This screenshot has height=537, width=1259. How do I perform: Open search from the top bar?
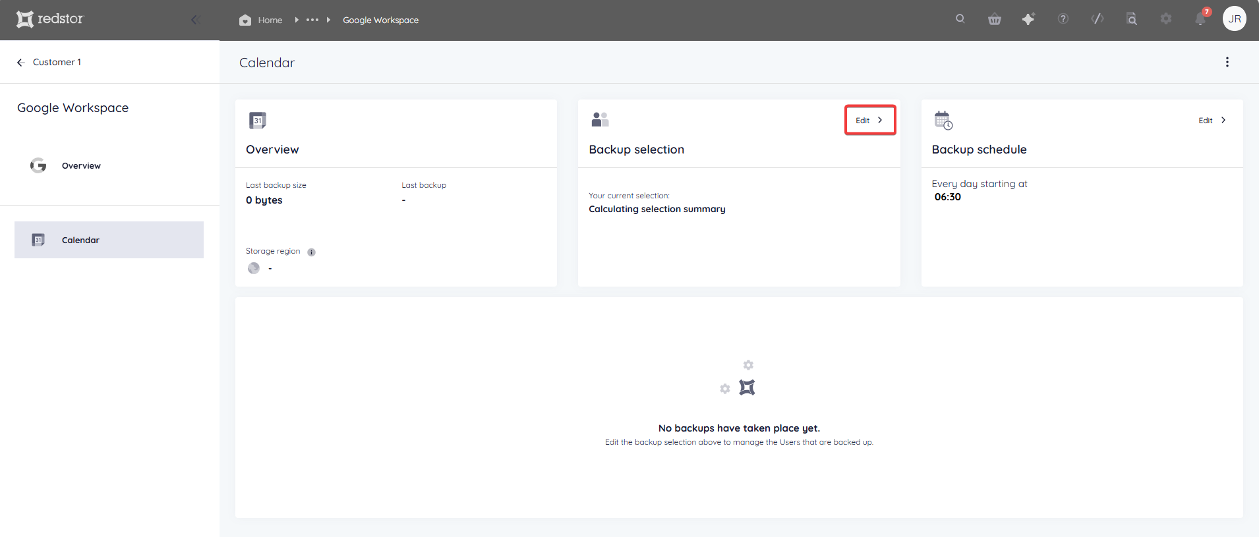(960, 19)
